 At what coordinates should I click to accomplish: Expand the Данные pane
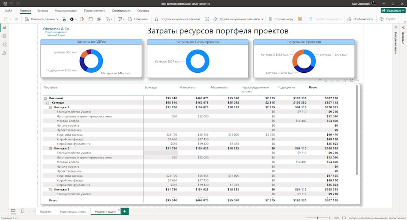coord(403,27)
